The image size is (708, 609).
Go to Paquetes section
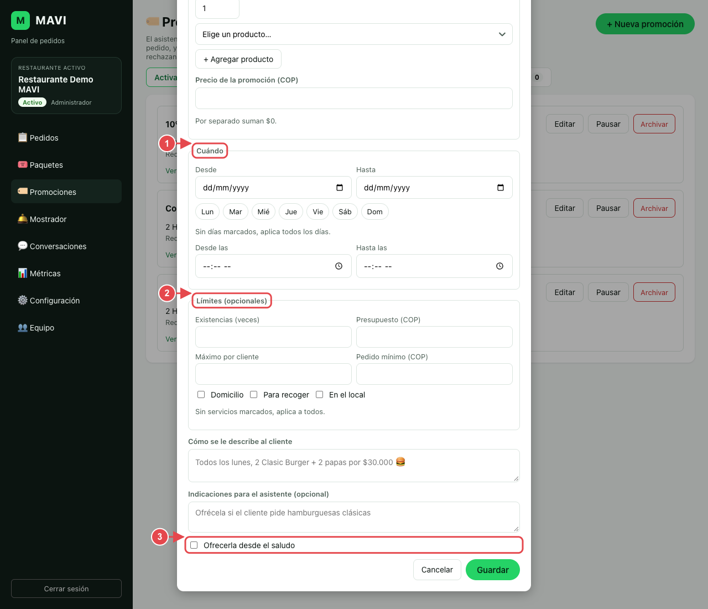66,164
